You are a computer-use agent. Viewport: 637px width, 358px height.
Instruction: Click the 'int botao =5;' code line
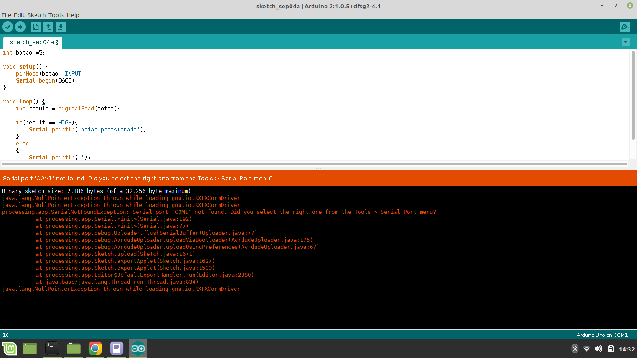point(24,53)
